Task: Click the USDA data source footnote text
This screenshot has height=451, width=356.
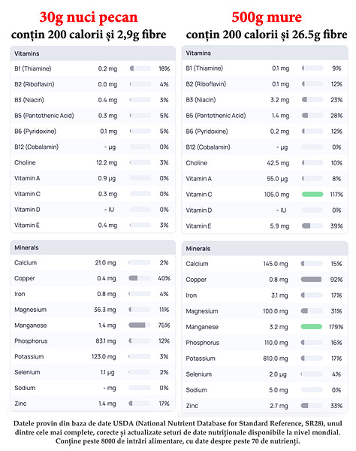Action: pos(178,432)
